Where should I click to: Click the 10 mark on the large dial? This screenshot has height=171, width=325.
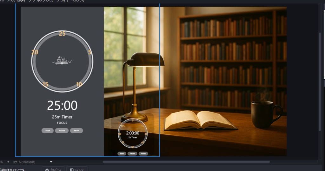coord(79,84)
